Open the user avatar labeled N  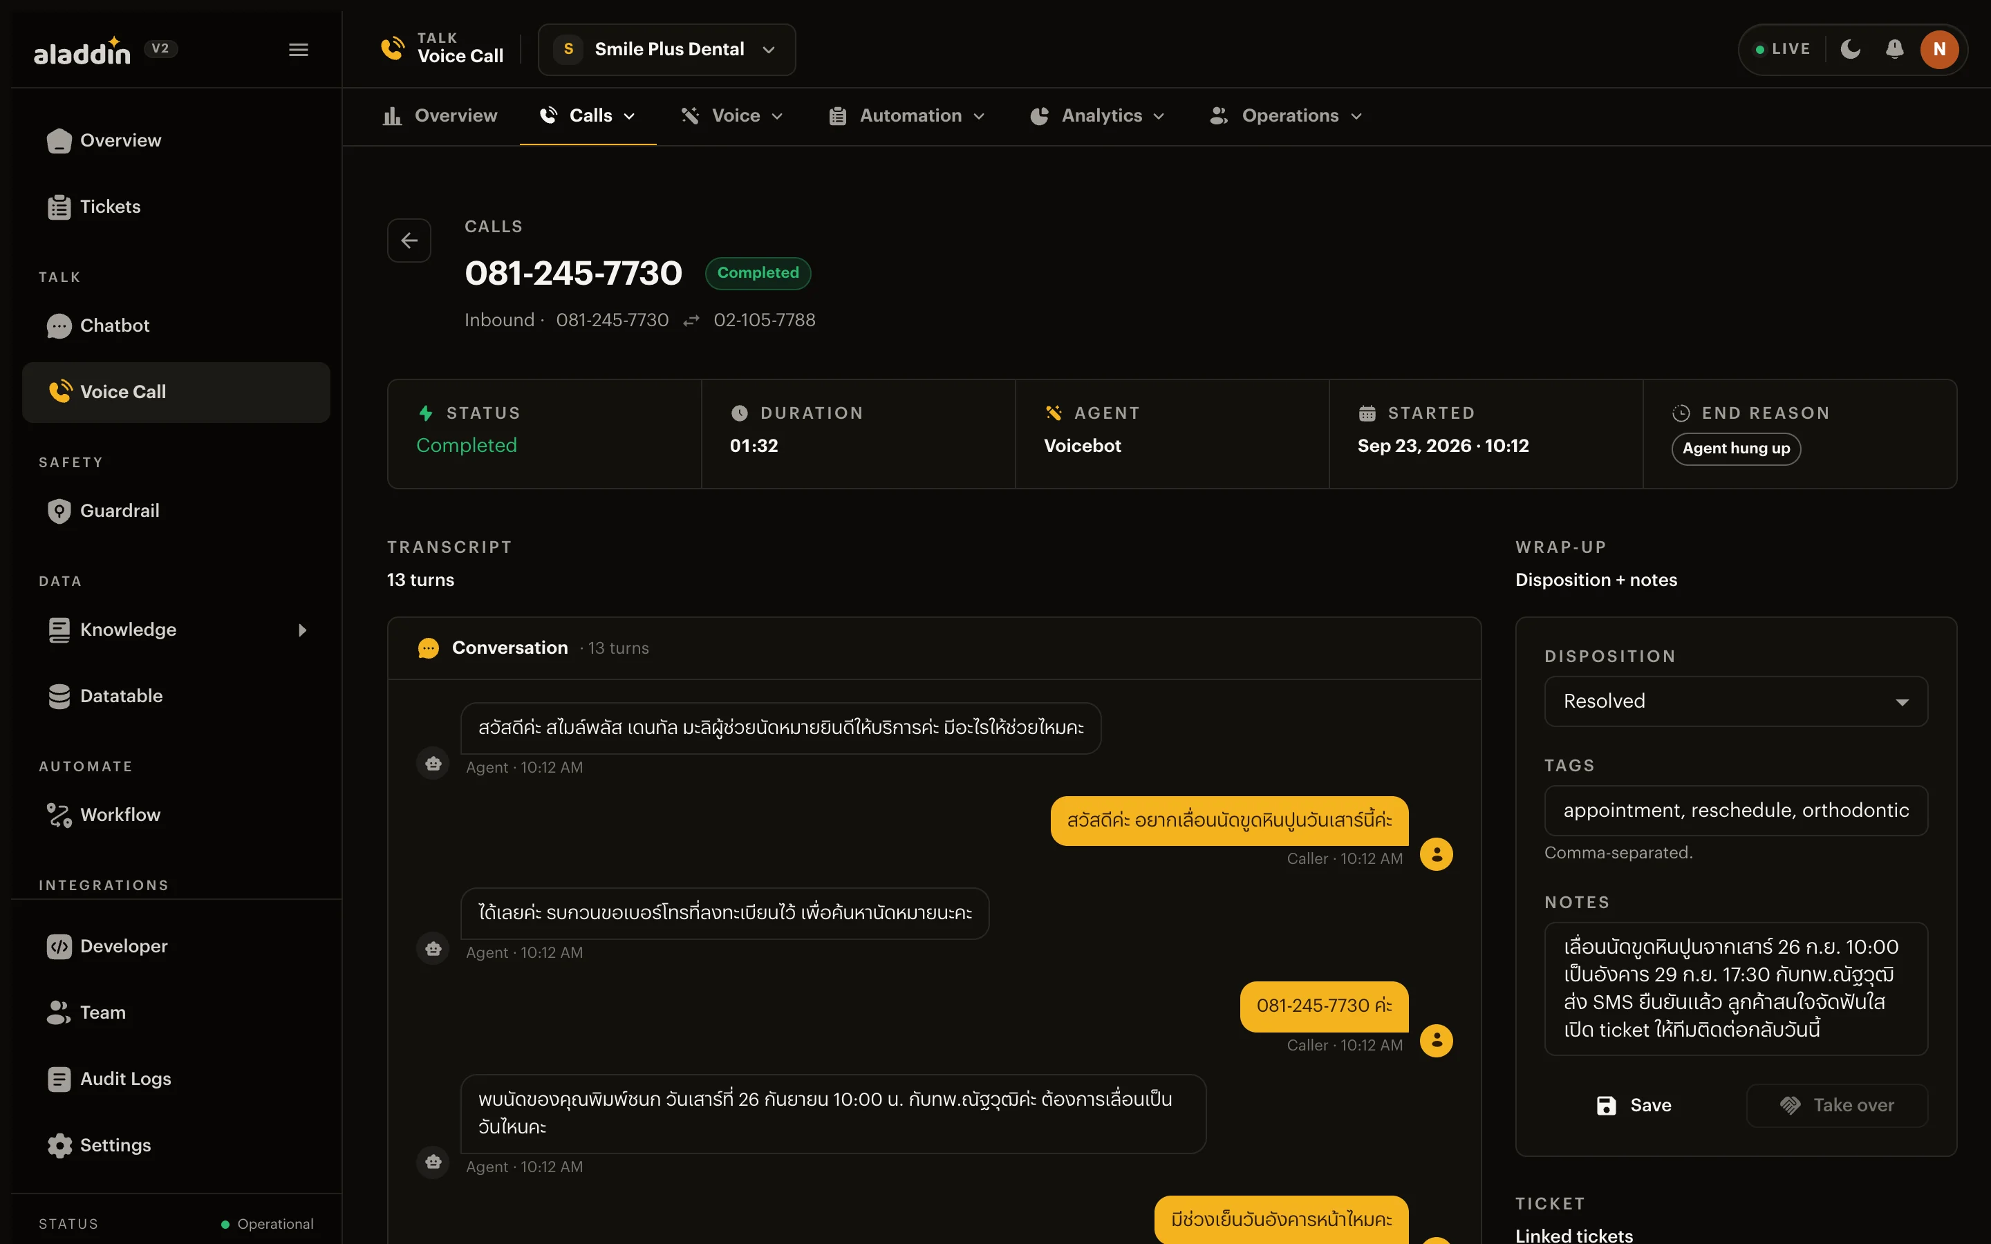point(1939,49)
